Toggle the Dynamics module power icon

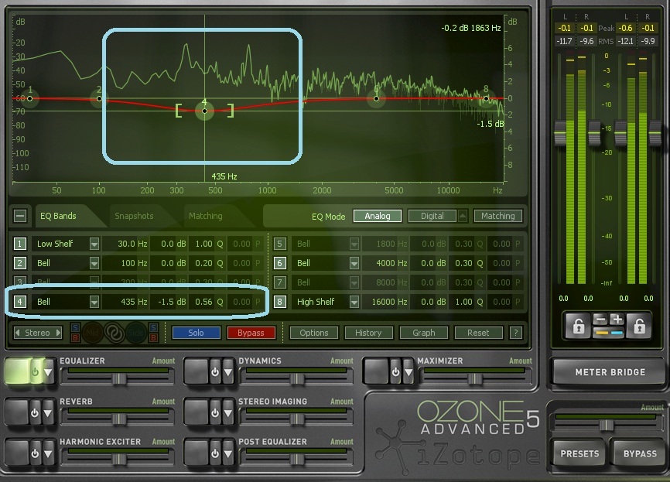click(x=215, y=372)
